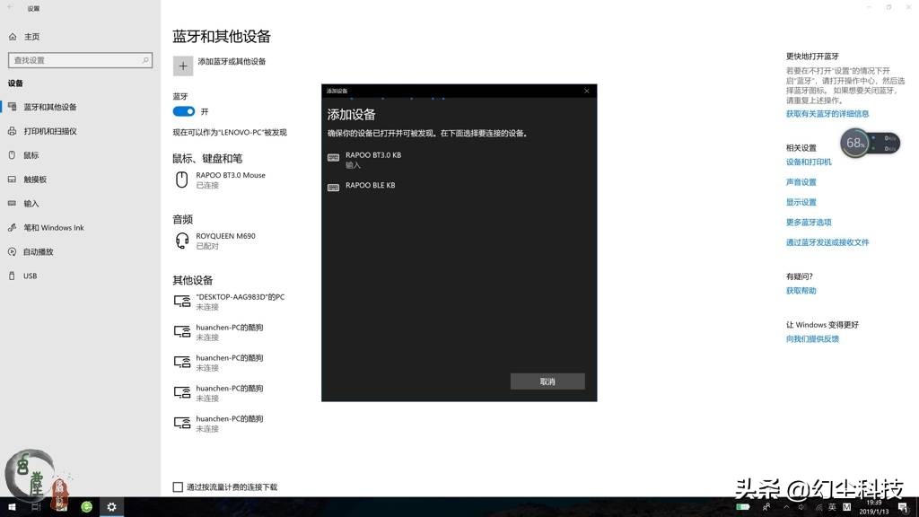Turn off the Bluetooth toggle
This screenshot has height=517, width=919.
(x=183, y=111)
